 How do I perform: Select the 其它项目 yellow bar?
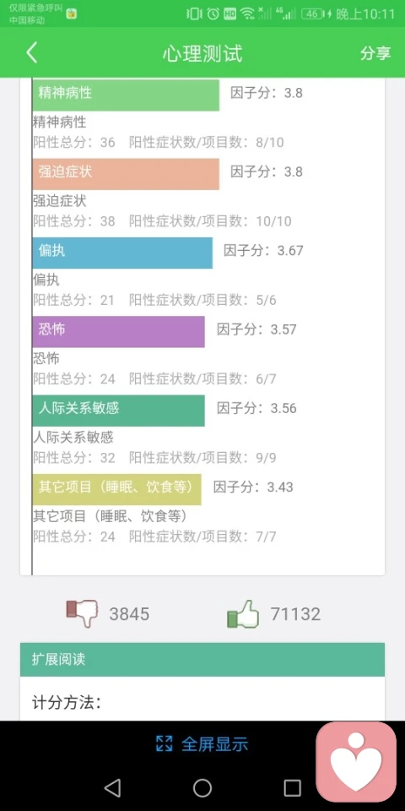click(116, 489)
